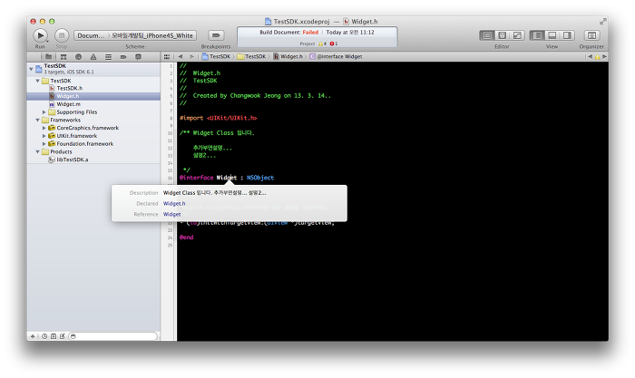The width and height of the screenshot is (635, 378).
Task: Expand Foundation.framework
Action: click(44, 143)
